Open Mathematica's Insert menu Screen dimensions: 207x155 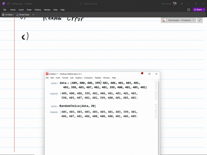point(58,78)
